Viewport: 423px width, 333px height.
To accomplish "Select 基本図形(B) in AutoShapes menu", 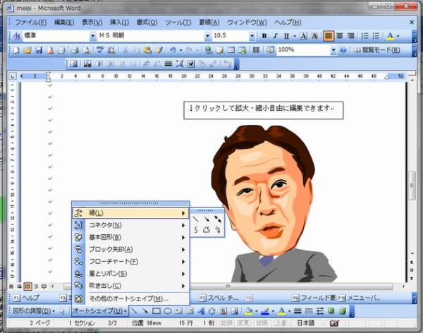I will (x=130, y=237).
